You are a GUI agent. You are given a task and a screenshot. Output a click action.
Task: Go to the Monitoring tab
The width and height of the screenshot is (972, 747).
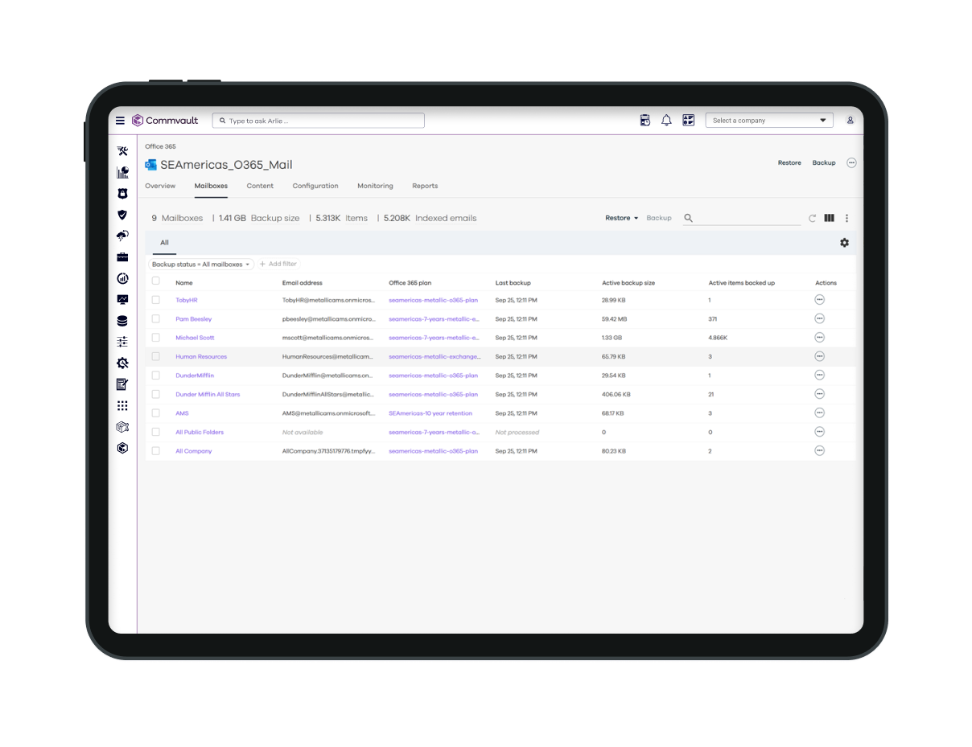(x=375, y=186)
